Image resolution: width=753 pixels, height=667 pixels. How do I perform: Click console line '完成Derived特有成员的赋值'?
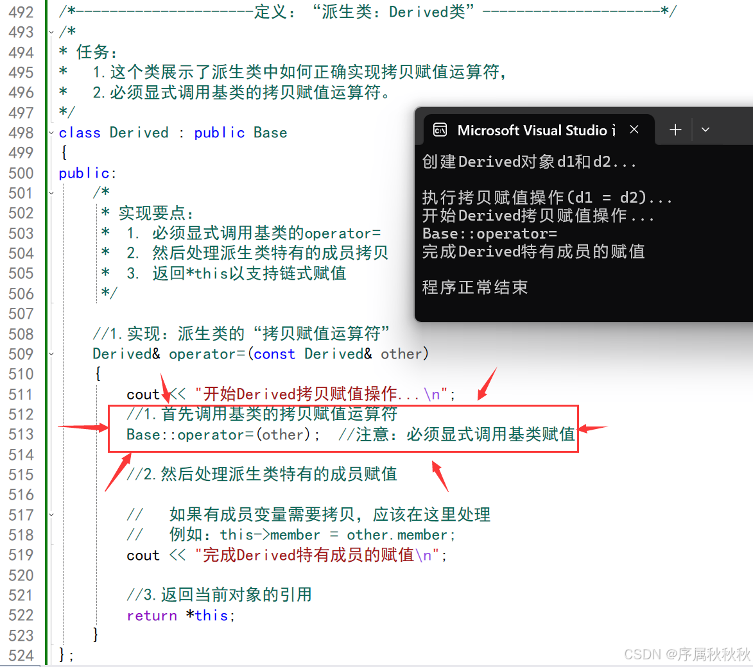pos(533,251)
